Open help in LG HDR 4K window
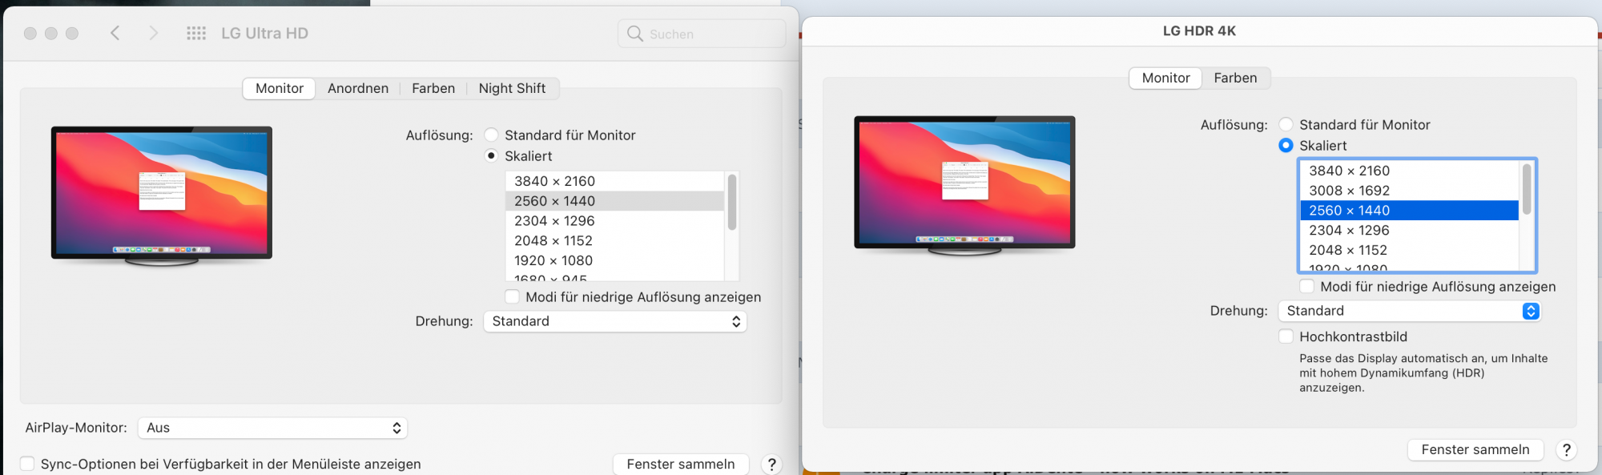This screenshot has height=475, width=1602. pos(1567,450)
